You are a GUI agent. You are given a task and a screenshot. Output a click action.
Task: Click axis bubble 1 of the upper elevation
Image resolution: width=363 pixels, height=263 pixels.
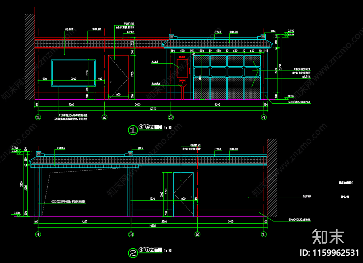pos(38,117)
